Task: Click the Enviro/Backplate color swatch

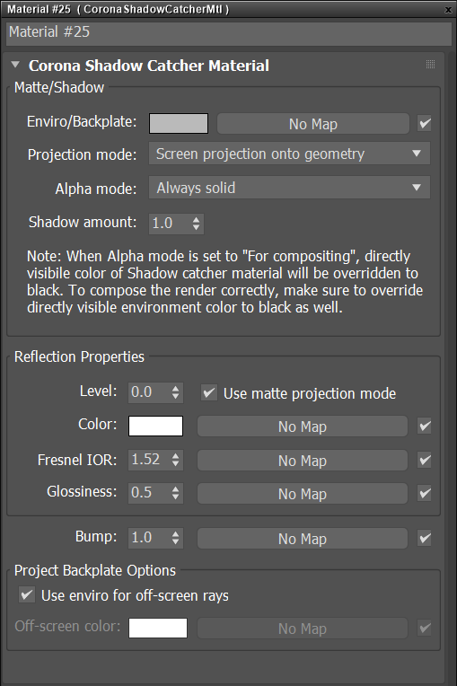Action: click(179, 123)
